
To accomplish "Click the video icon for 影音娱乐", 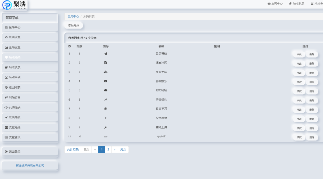I will tap(106, 81).
